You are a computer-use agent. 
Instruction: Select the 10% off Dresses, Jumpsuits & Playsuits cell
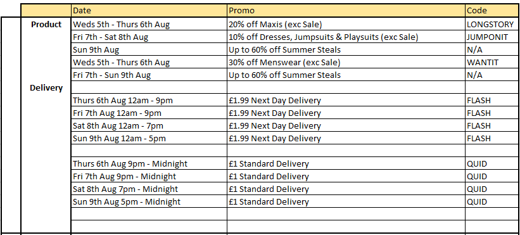click(x=346, y=37)
